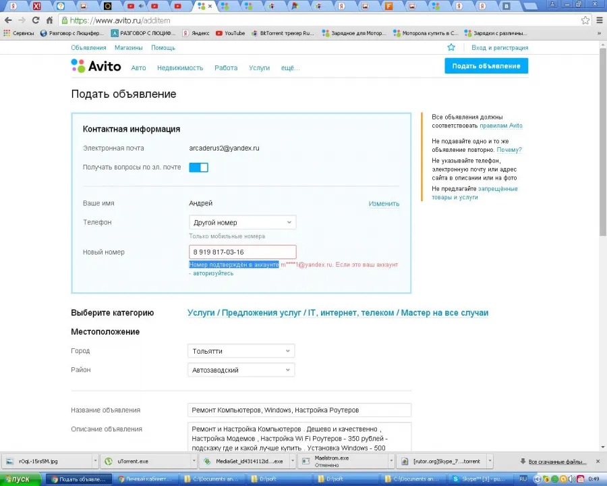Expand options for rOqL-15rsSM.jpg download
The width and height of the screenshot is (607, 486).
(x=95, y=461)
